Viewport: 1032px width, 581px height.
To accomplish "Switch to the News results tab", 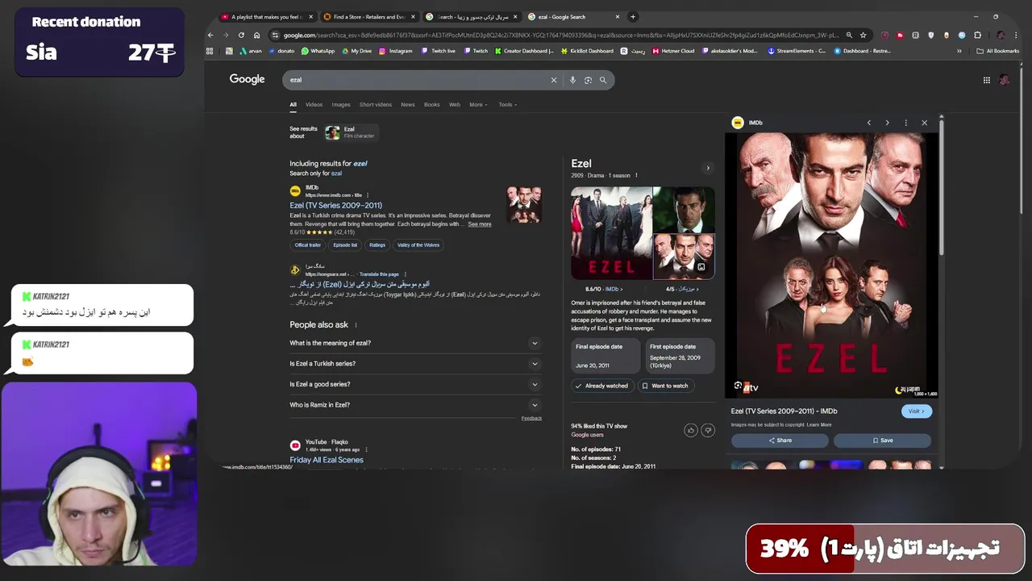I will tap(408, 105).
